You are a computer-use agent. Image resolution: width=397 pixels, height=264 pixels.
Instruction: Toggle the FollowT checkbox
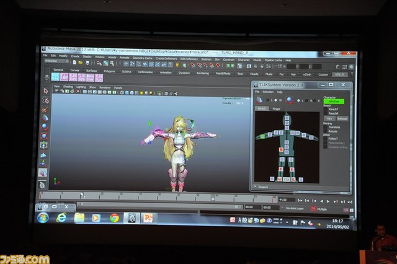tap(326, 139)
